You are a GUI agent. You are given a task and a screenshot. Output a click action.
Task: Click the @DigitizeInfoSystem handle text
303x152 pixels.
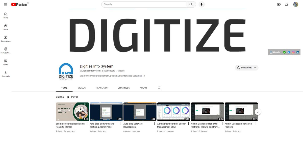click(90, 71)
